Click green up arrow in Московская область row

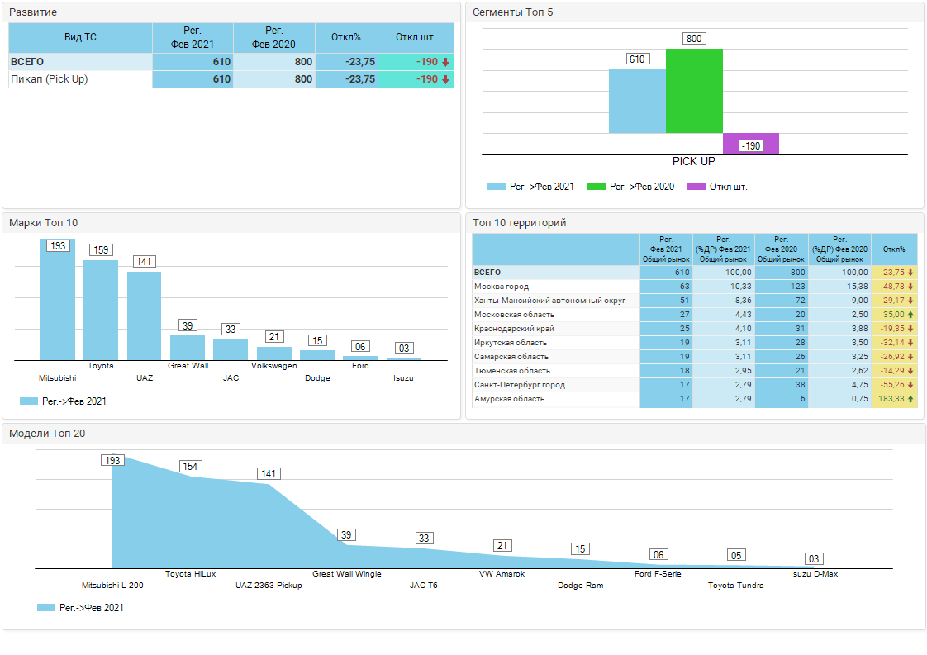click(910, 315)
